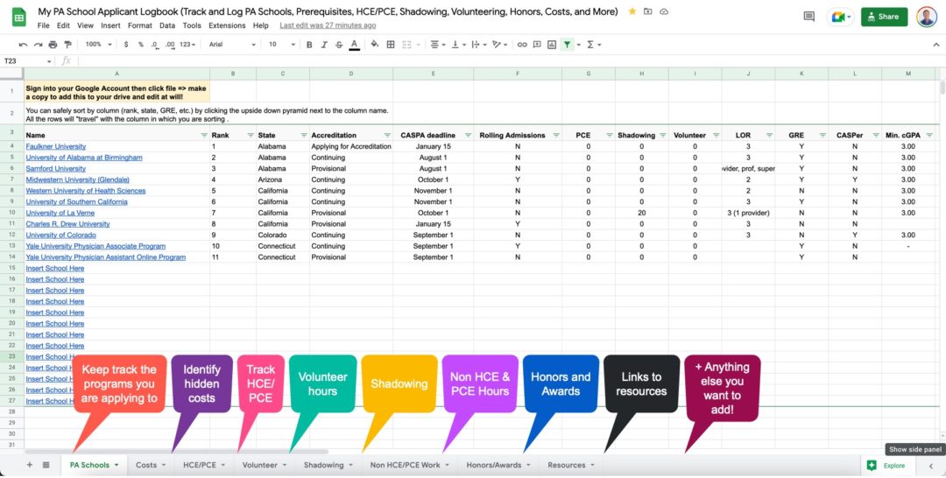946x478 pixels.
Task: Select the Paint format tool
Action: (68, 45)
